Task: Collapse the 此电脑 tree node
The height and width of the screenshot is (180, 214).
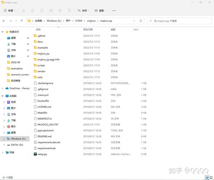Action: (x=2, y=96)
